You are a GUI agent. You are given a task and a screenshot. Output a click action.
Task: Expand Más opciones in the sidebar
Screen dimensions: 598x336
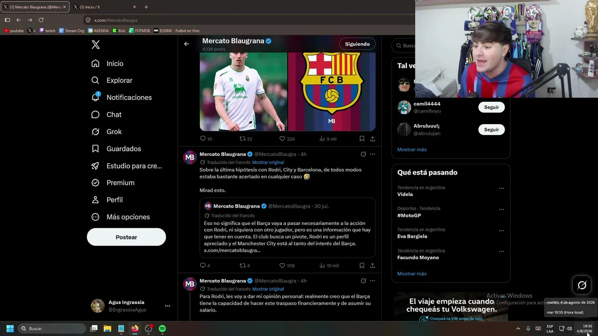point(121,217)
